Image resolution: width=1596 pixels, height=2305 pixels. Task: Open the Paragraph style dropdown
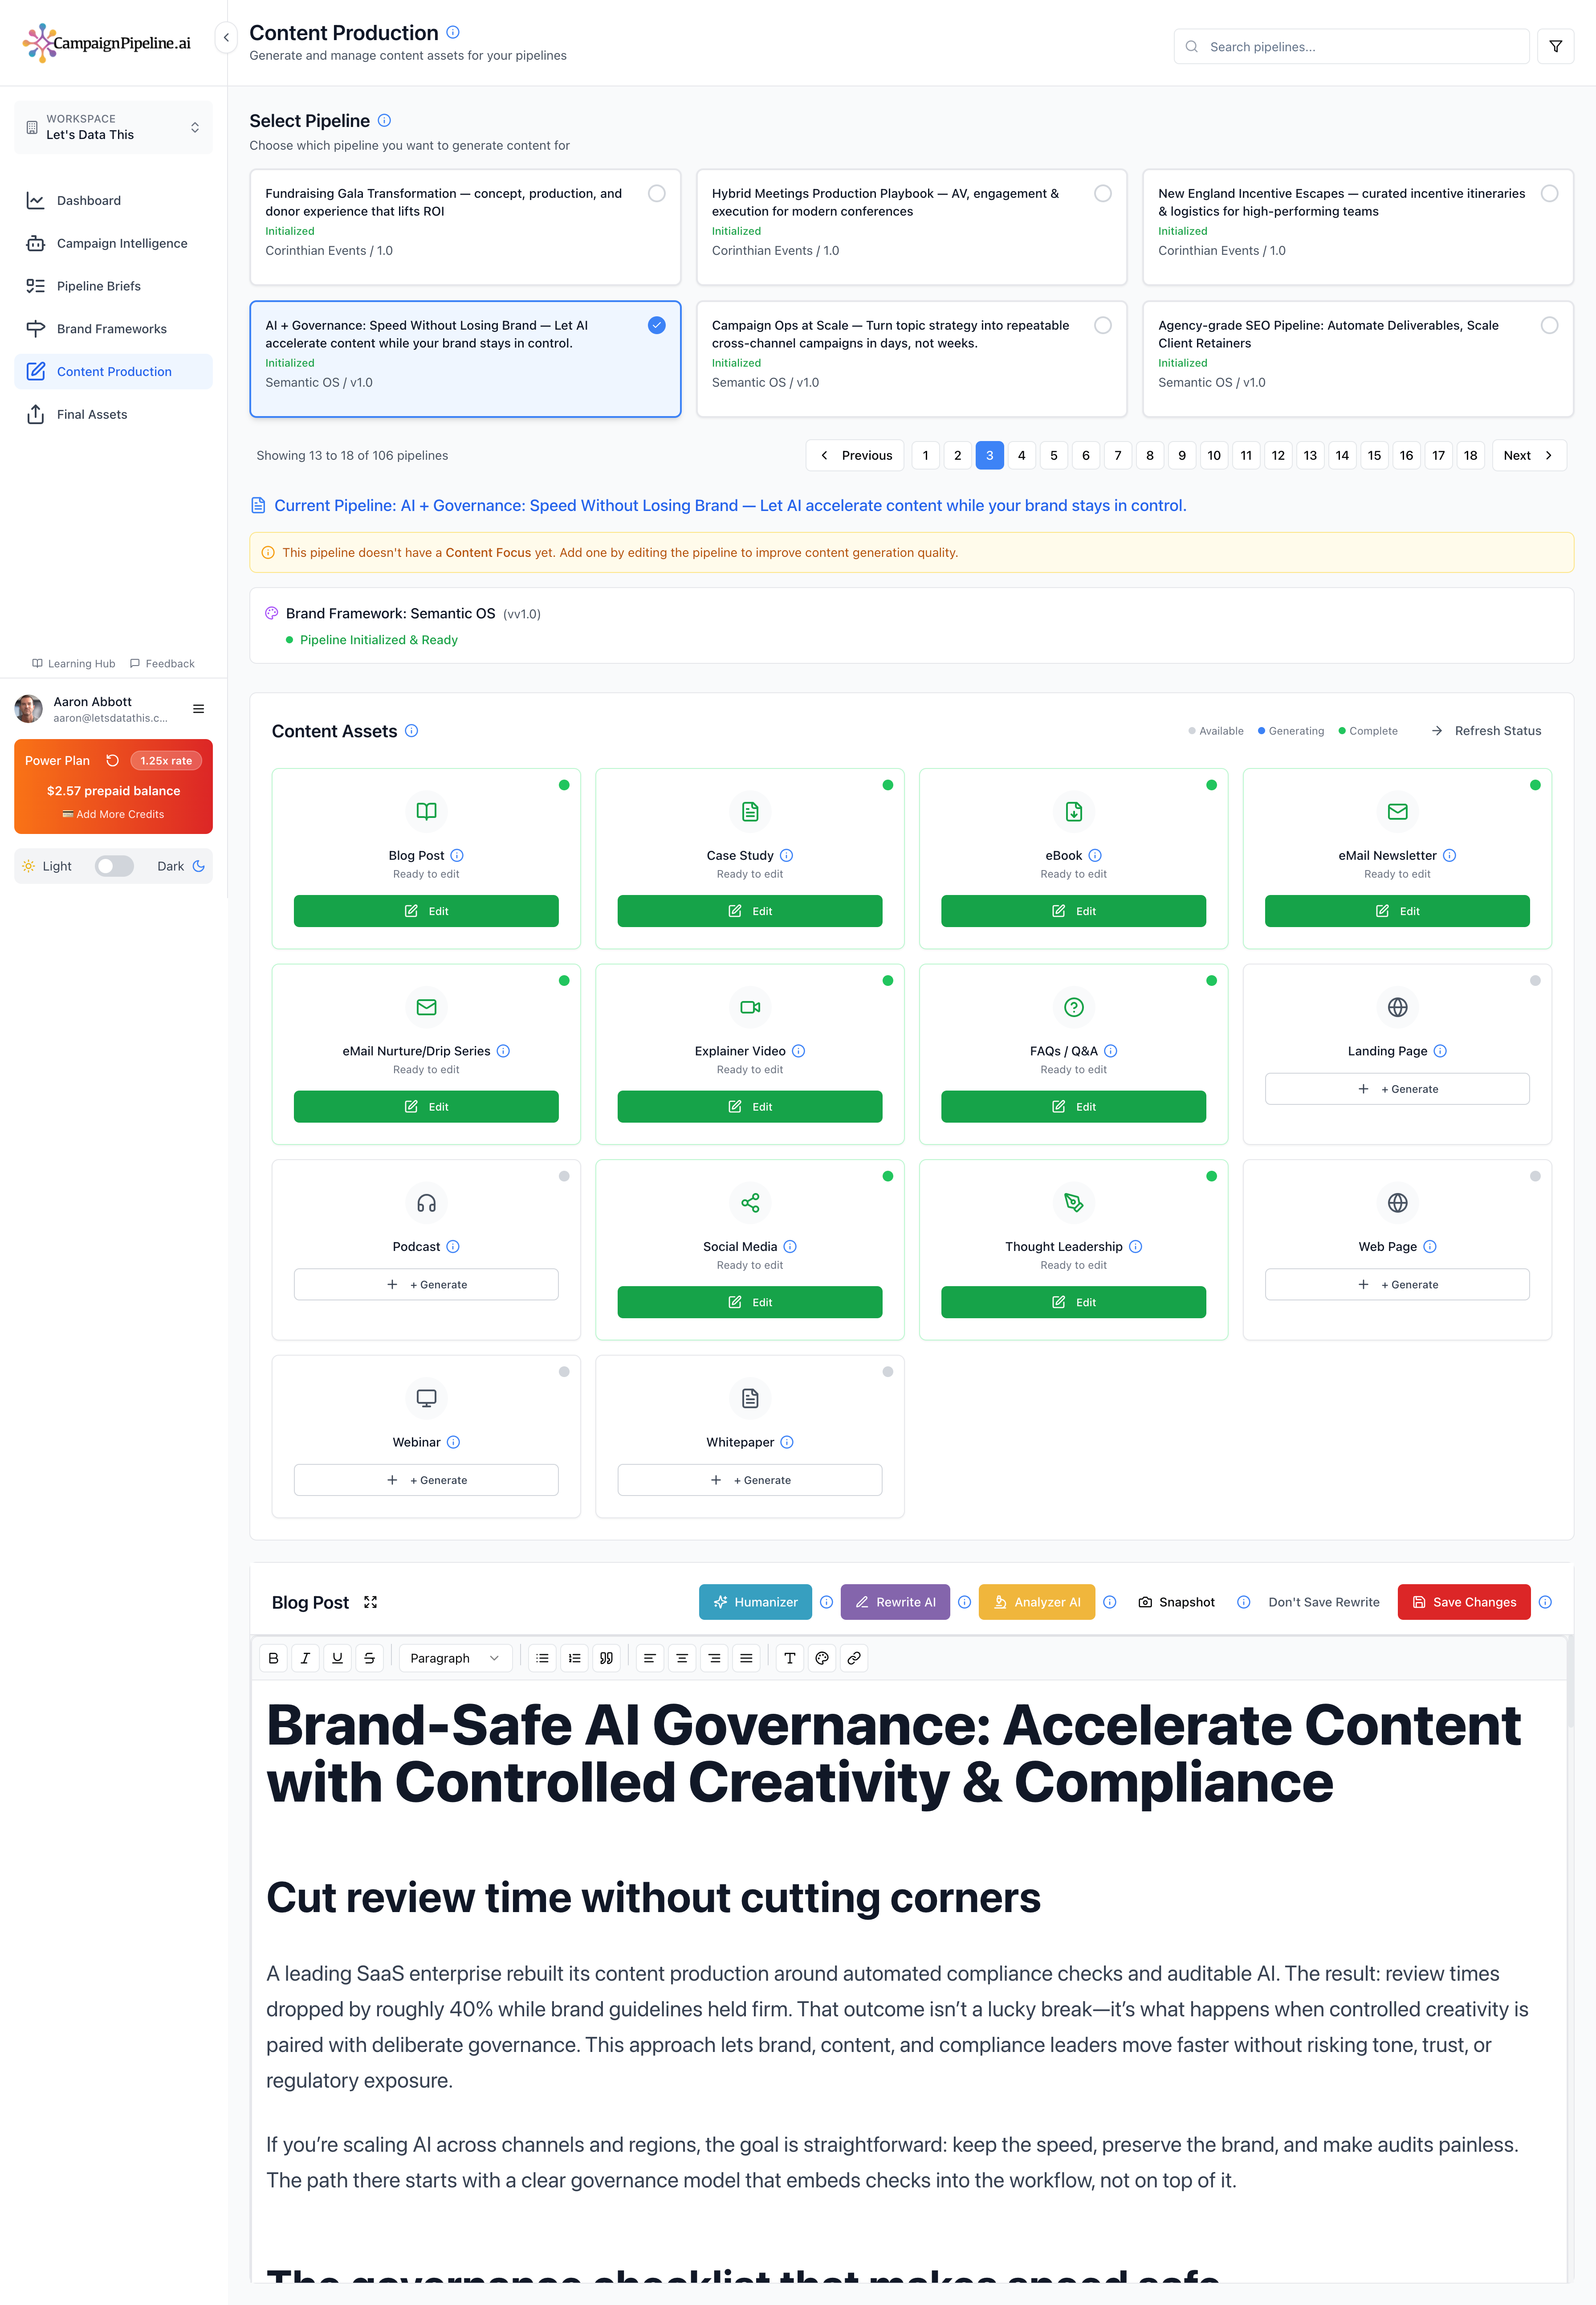coord(455,1658)
